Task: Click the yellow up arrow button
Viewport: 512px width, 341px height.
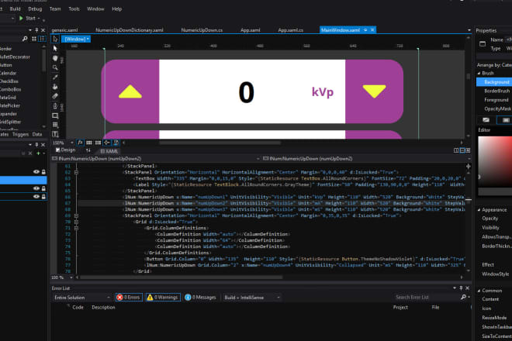Action: [130, 91]
